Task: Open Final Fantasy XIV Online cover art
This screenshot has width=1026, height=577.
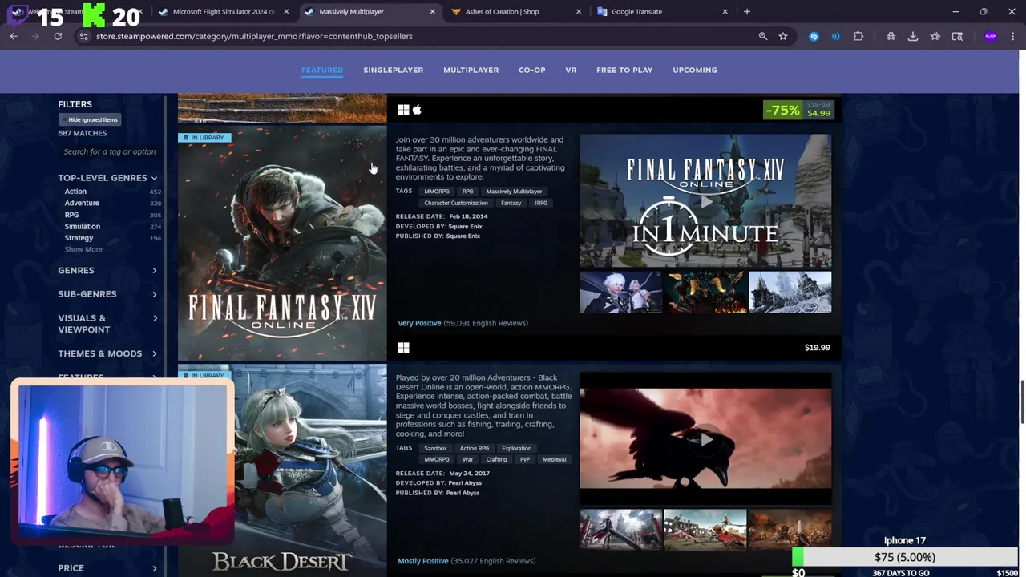Action: click(x=282, y=243)
